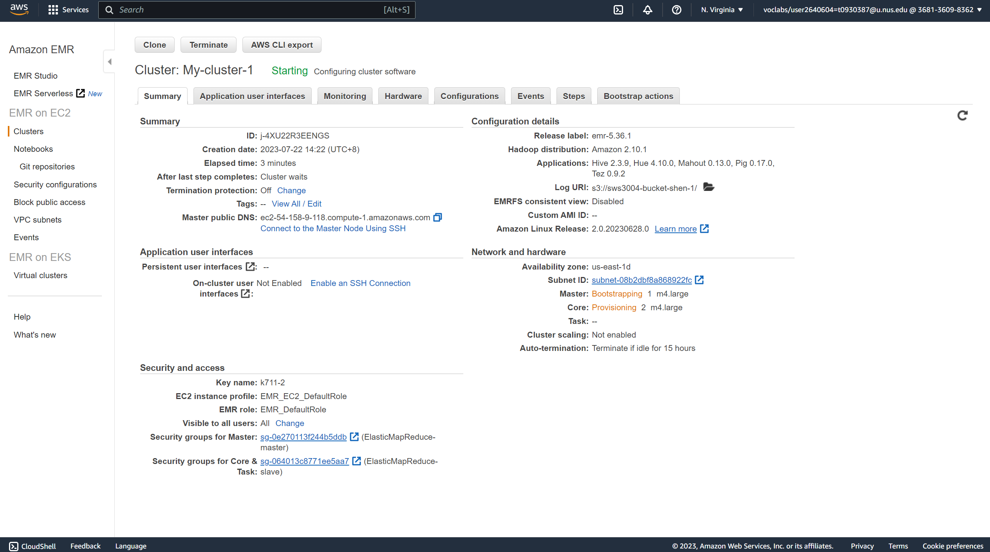This screenshot has width=990, height=552.
Task: Open the Monitoring tab
Action: (x=345, y=96)
